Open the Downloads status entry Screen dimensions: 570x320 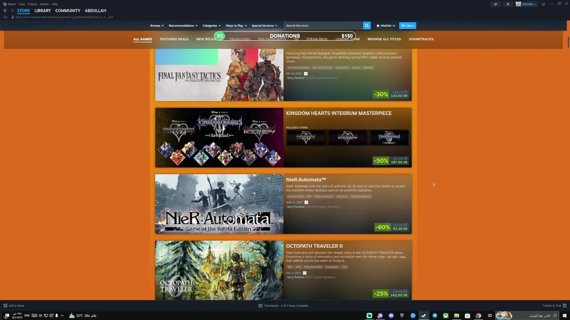point(284,306)
